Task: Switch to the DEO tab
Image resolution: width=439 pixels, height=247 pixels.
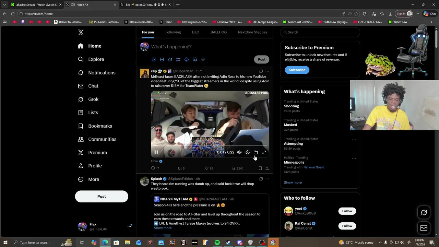Action: click(x=195, y=32)
